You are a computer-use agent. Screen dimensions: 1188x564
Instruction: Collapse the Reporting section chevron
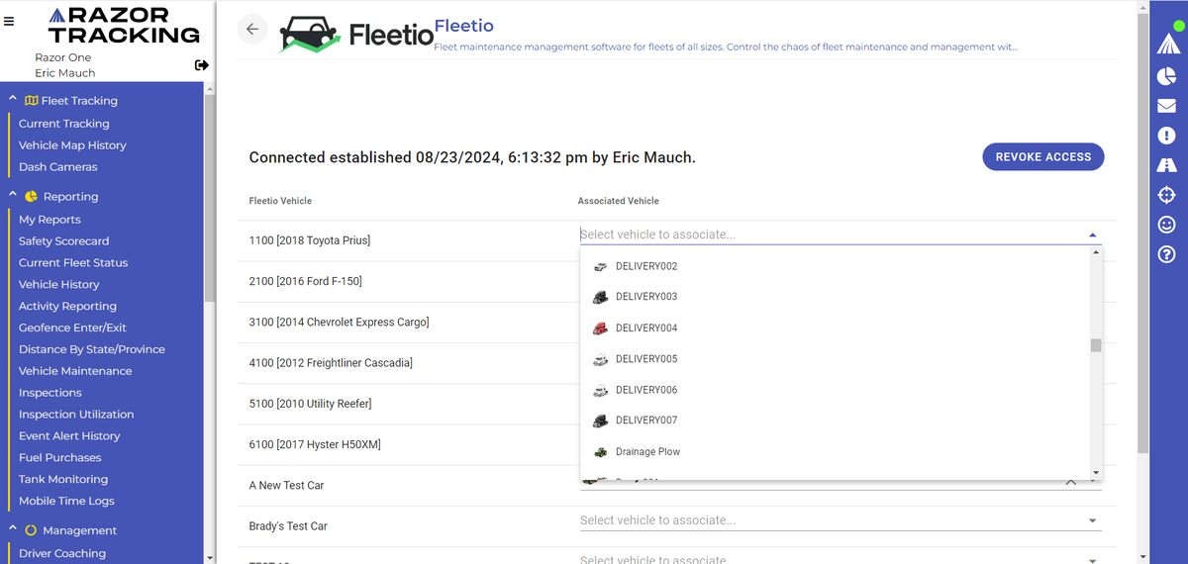[x=12, y=196]
